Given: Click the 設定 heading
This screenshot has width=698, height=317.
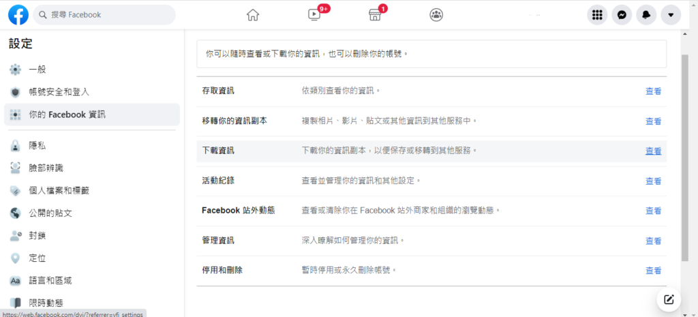Looking at the screenshot, I should pyautogui.click(x=20, y=44).
